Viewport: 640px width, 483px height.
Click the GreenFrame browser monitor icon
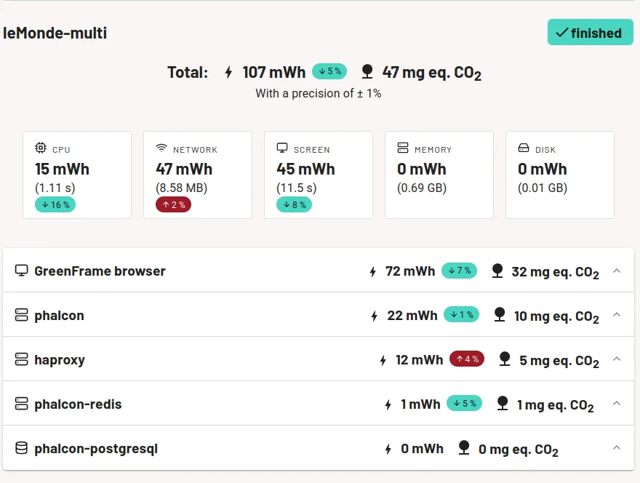point(22,271)
